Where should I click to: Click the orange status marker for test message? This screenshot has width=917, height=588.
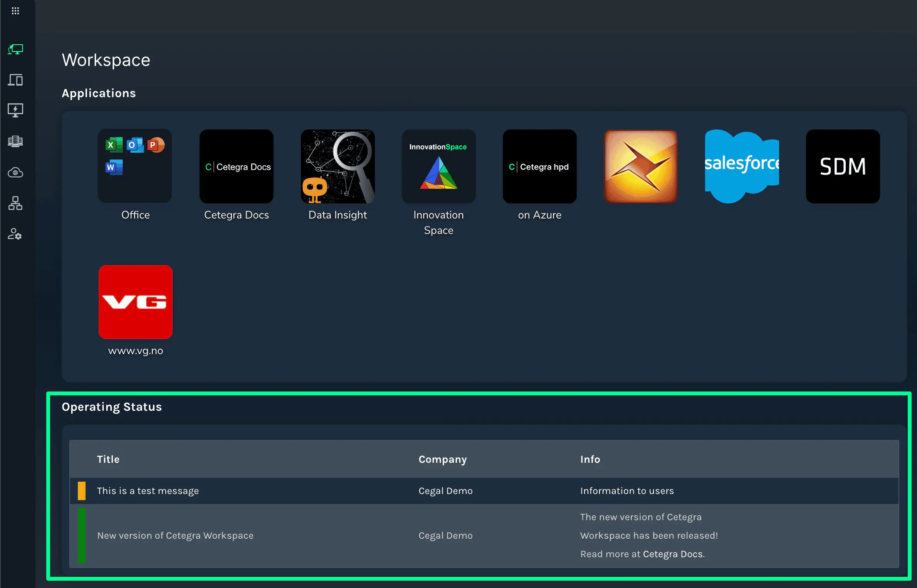tap(82, 491)
